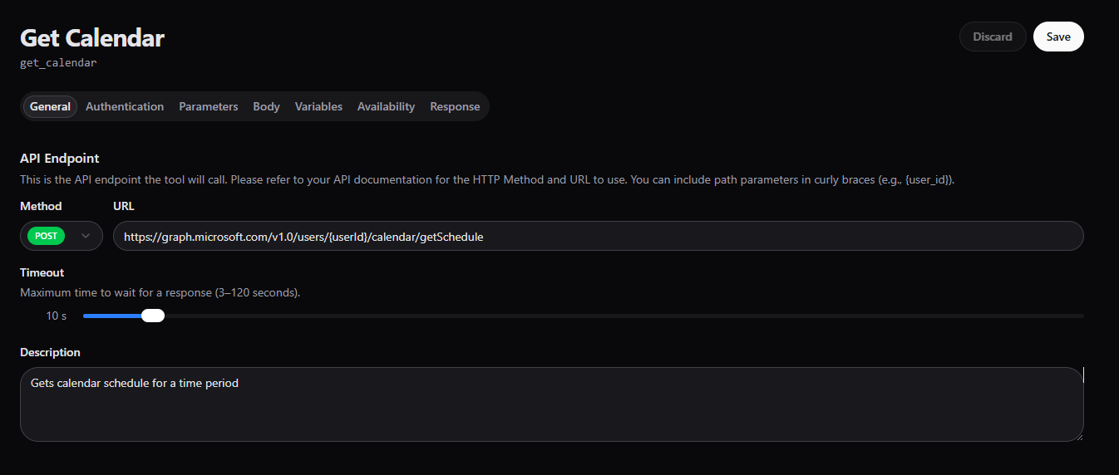Open the Authentication tab

click(125, 107)
